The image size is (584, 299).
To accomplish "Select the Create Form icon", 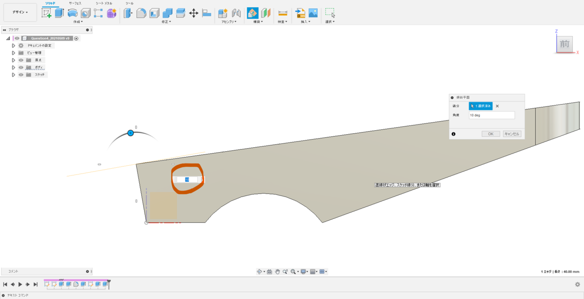I will (111, 13).
